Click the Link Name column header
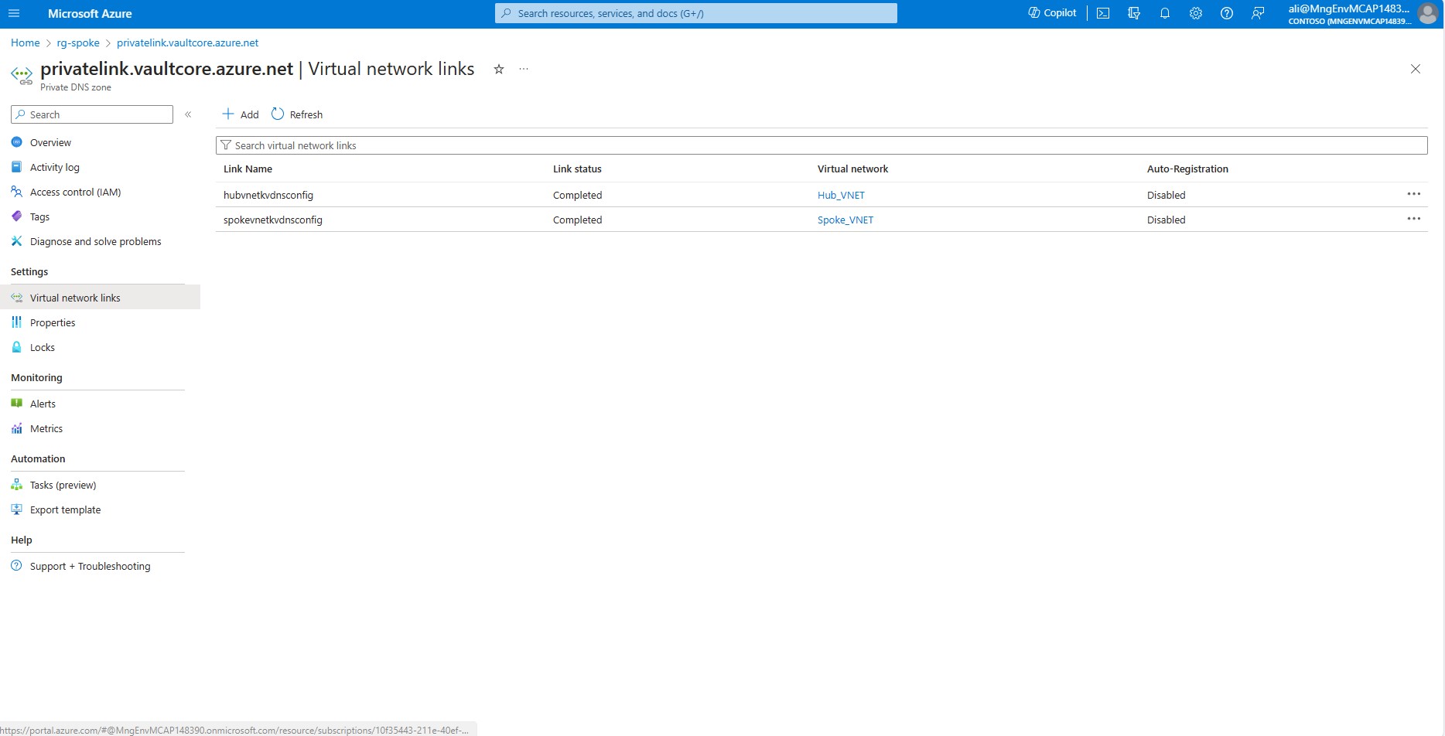Viewport: 1445px width, 736px height. pyautogui.click(x=248, y=169)
